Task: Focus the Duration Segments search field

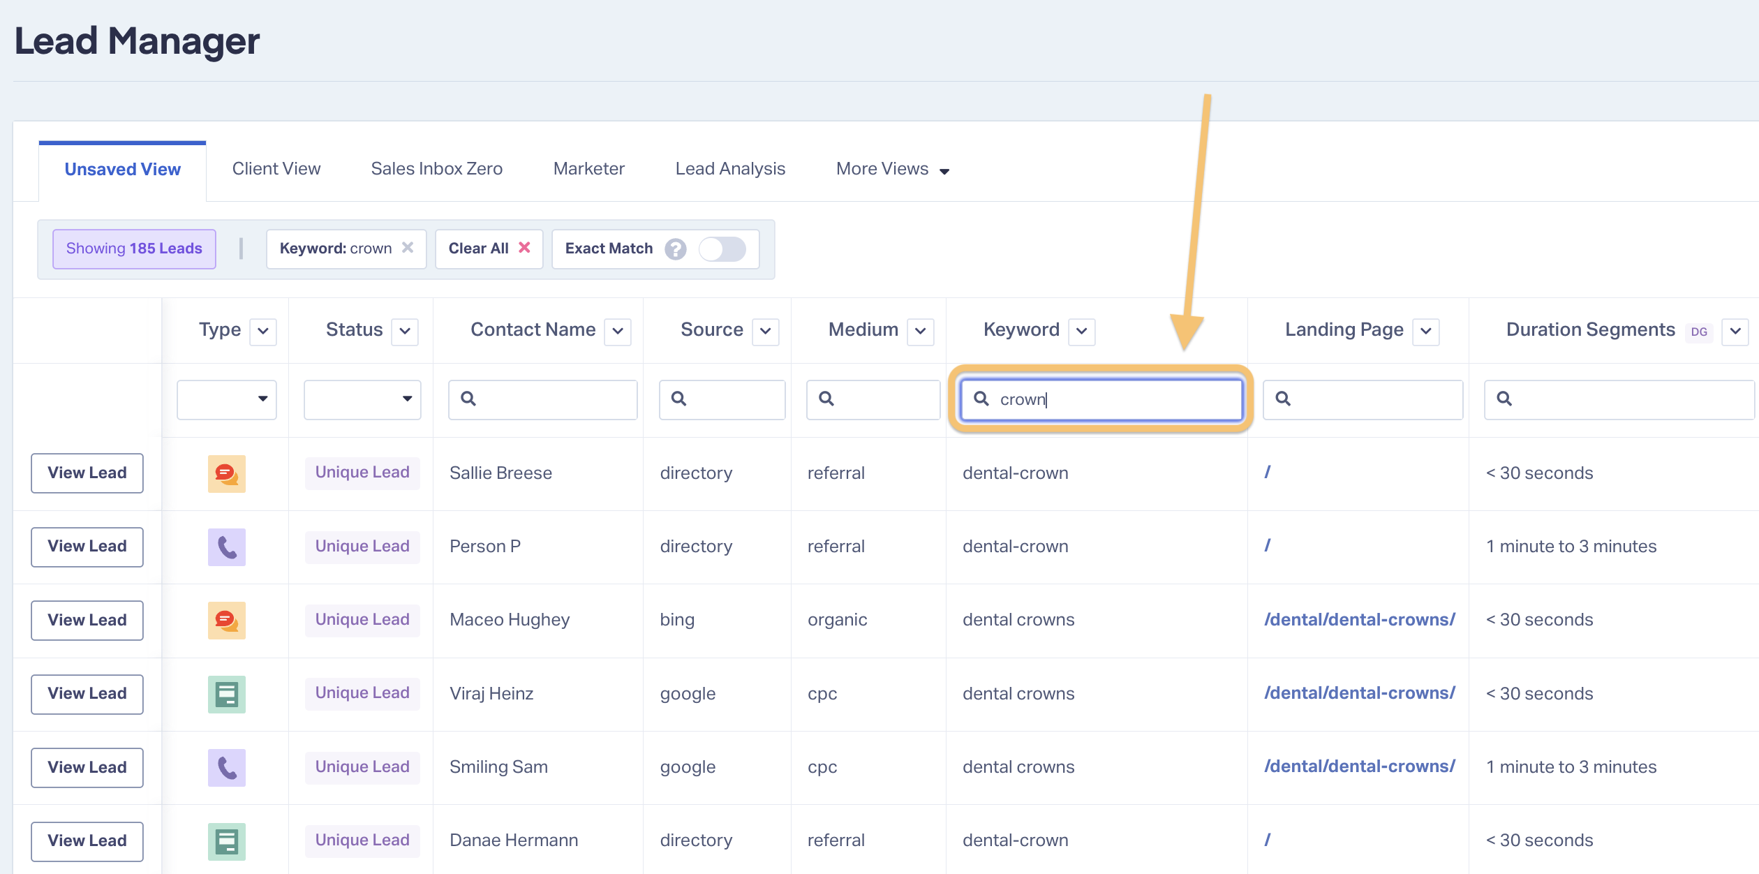Action: tap(1619, 399)
